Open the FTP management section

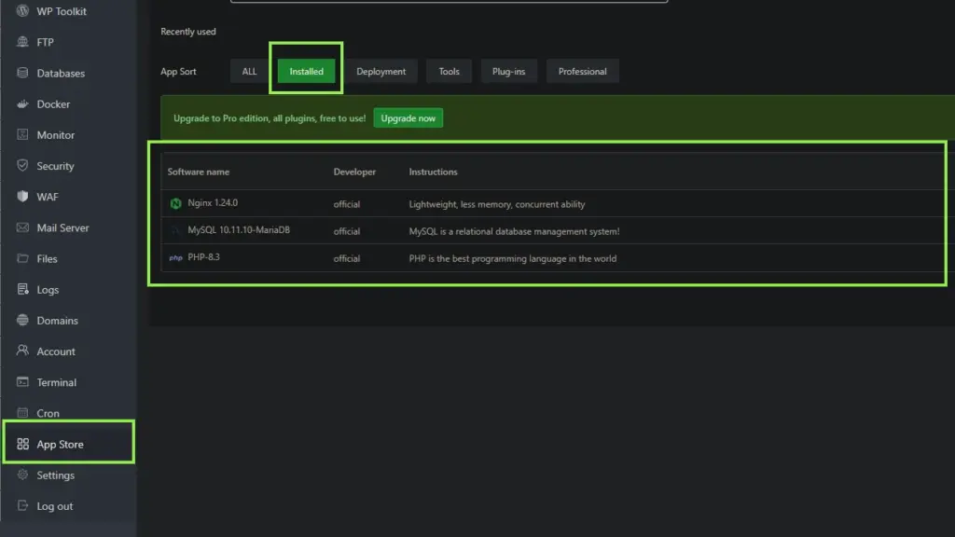[41, 42]
